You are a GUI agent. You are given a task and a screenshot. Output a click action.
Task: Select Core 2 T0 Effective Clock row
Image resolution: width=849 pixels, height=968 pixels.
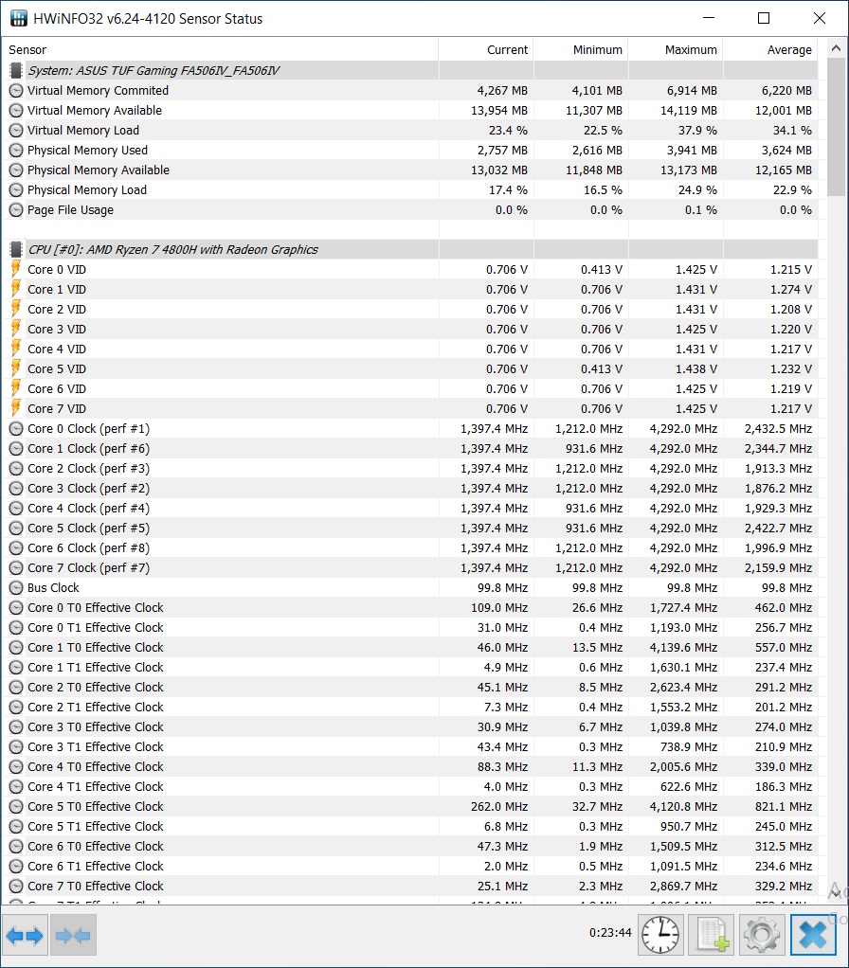(x=412, y=687)
